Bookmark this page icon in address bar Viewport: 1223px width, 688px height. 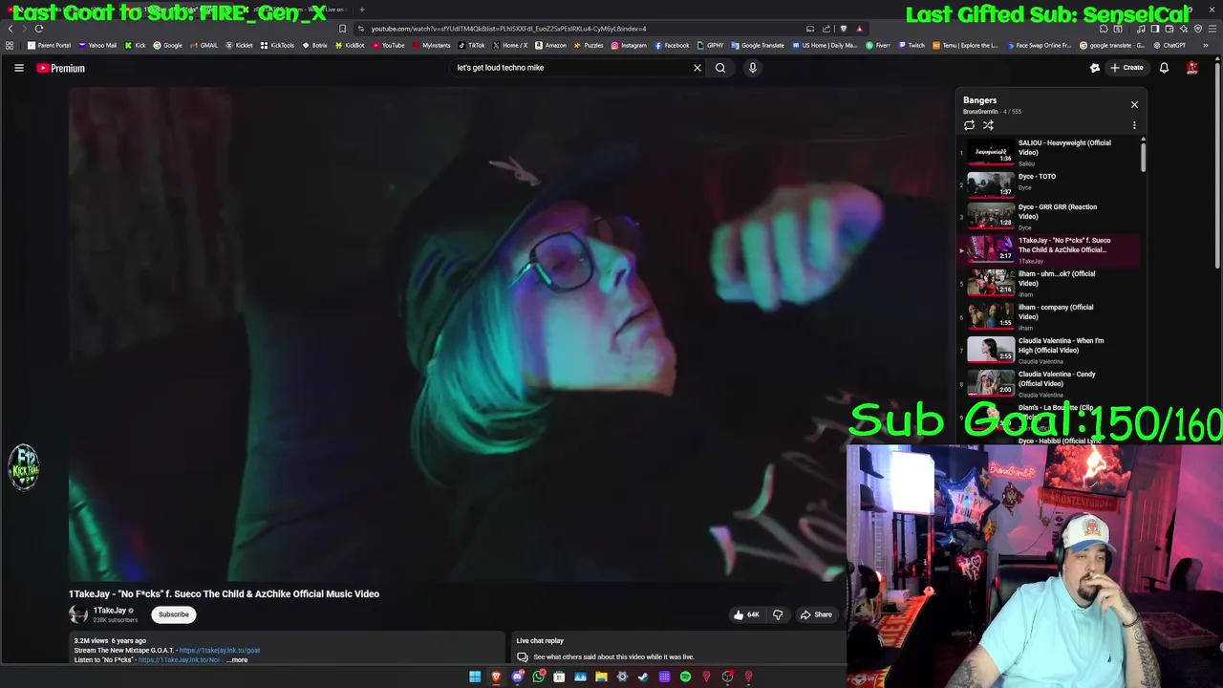343,29
